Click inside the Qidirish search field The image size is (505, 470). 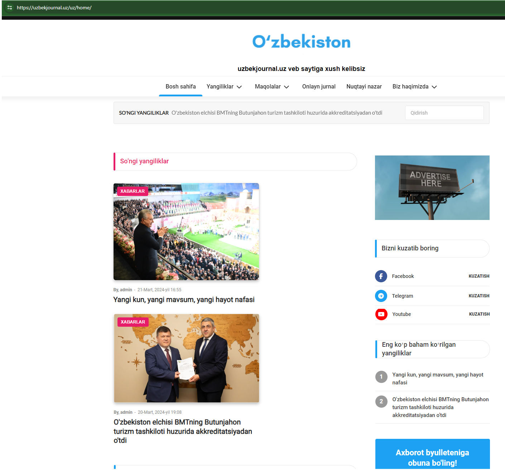(444, 112)
